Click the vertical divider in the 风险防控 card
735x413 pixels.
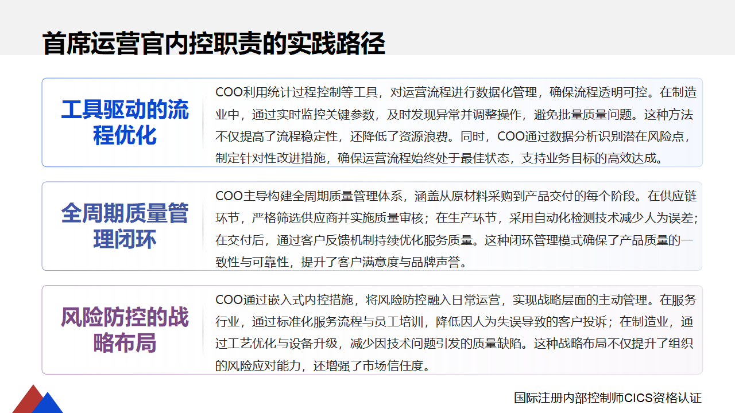[203, 330]
